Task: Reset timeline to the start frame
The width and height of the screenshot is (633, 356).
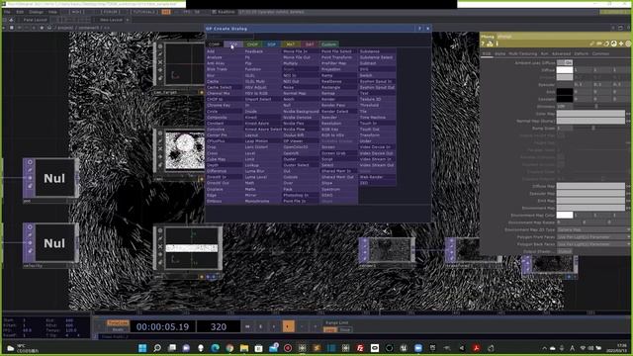Action: click(247, 326)
